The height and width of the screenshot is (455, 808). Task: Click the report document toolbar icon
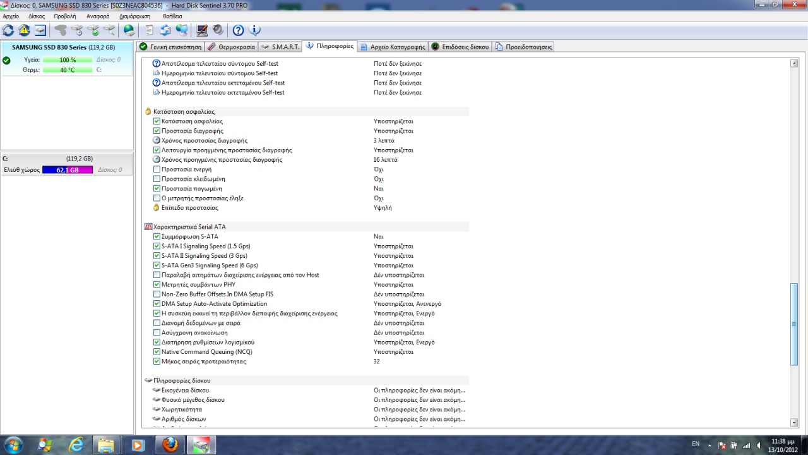[x=150, y=30]
